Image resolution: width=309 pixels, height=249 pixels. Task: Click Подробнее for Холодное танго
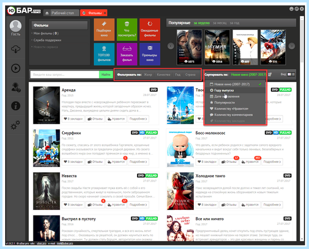point(272,205)
